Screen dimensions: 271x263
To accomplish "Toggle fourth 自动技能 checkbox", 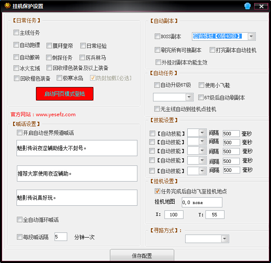I will point(152,160).
